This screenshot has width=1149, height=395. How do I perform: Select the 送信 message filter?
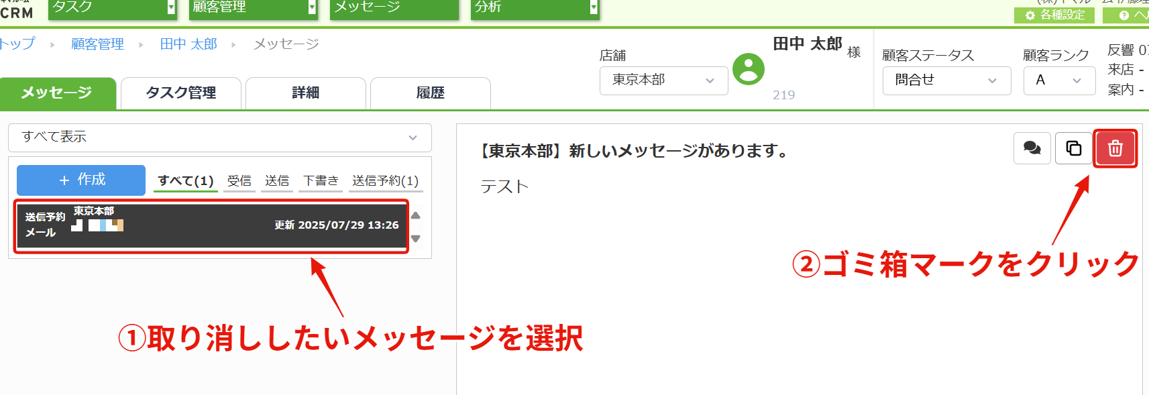coord(277,181)
